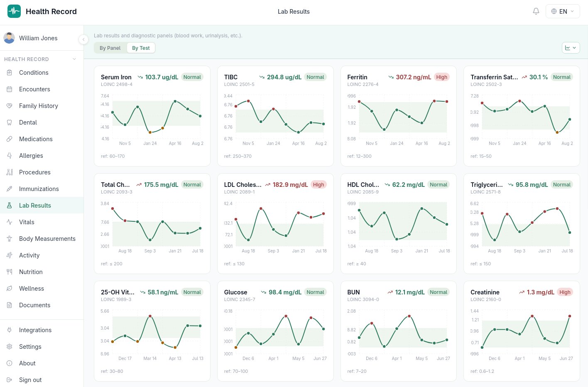This screenshot has width=588, height=387.
Task: Open the EN language selector dropdown
Action: point(563,11)
